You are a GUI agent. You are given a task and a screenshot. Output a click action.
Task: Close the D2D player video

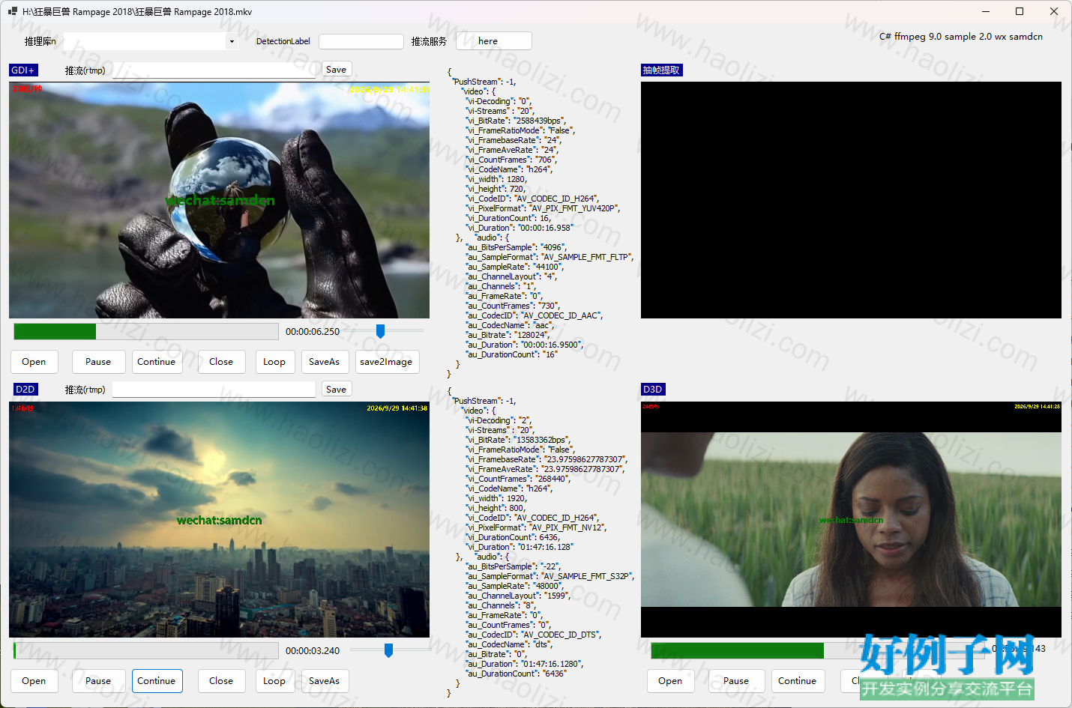[221, 681]
